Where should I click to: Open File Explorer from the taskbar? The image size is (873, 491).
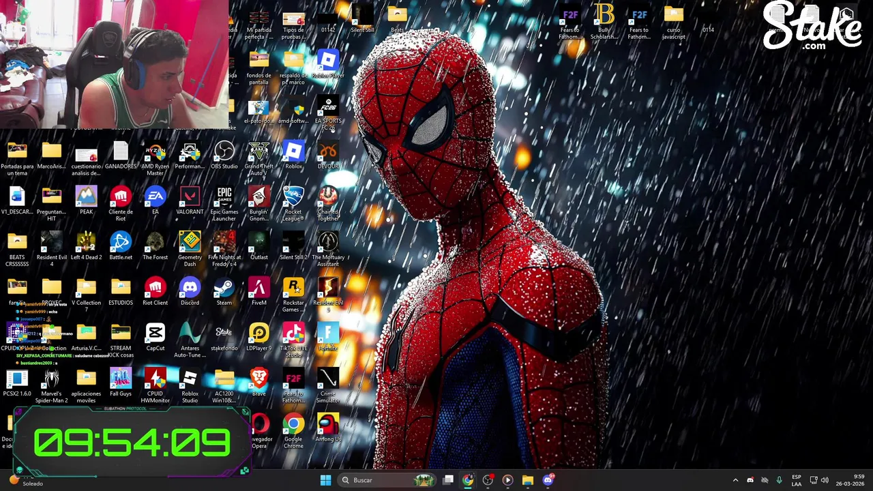[527, 480]
